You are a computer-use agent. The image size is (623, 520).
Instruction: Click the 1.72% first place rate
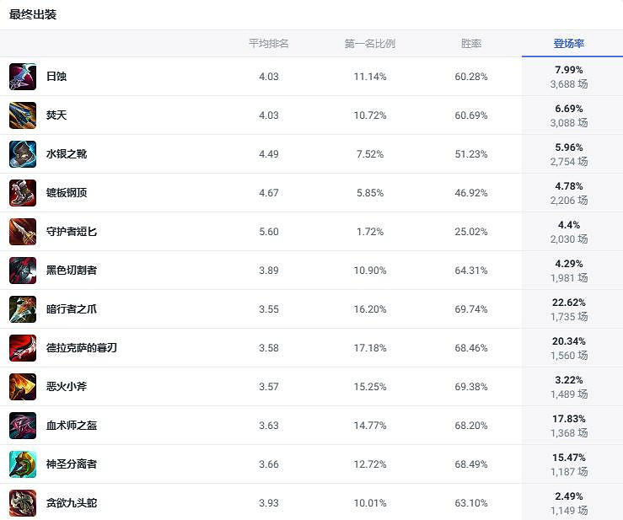[370, 232]
